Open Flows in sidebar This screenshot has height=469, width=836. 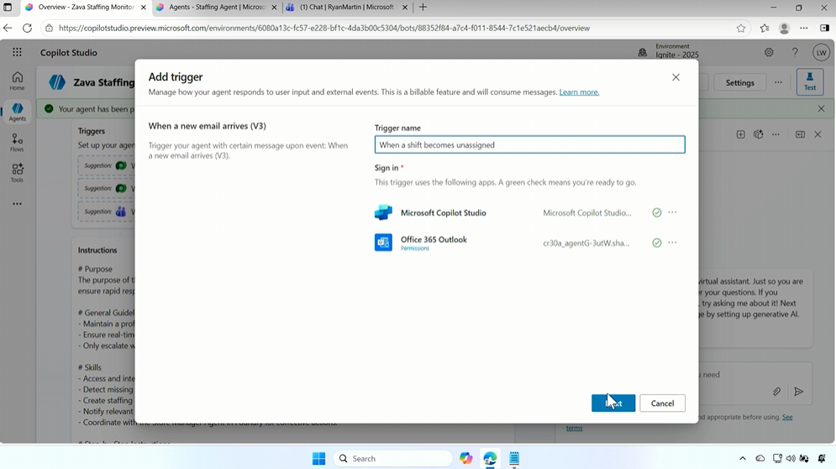pyautogui.click(x=17, y=142)
